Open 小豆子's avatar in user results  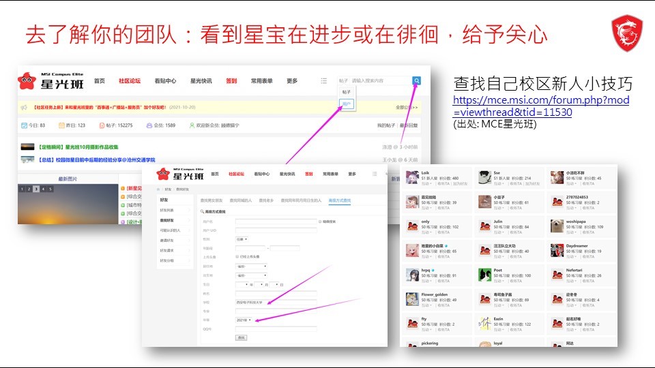point(484,202)
